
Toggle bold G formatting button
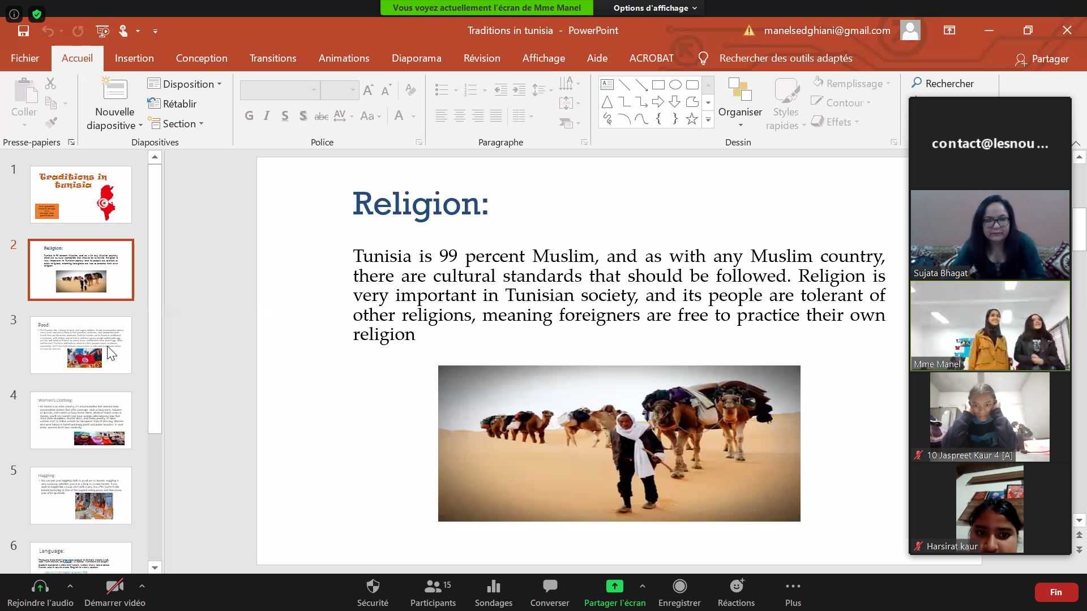point(249,116)
